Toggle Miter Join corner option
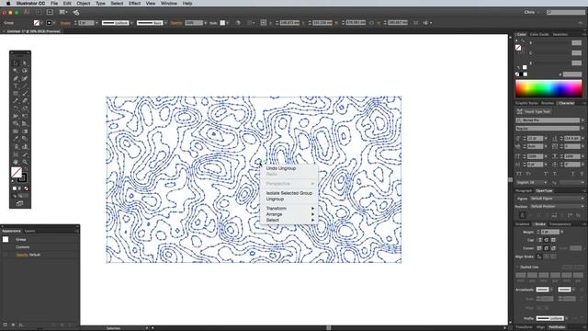The height and width of the screenshot is (331, 588). (539, 248)
